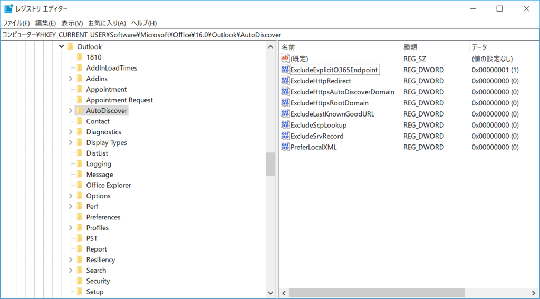The width and height of the screenshot is (540, 299).
Task: Click the REG_SZ type cell
Action: [414, 59]
